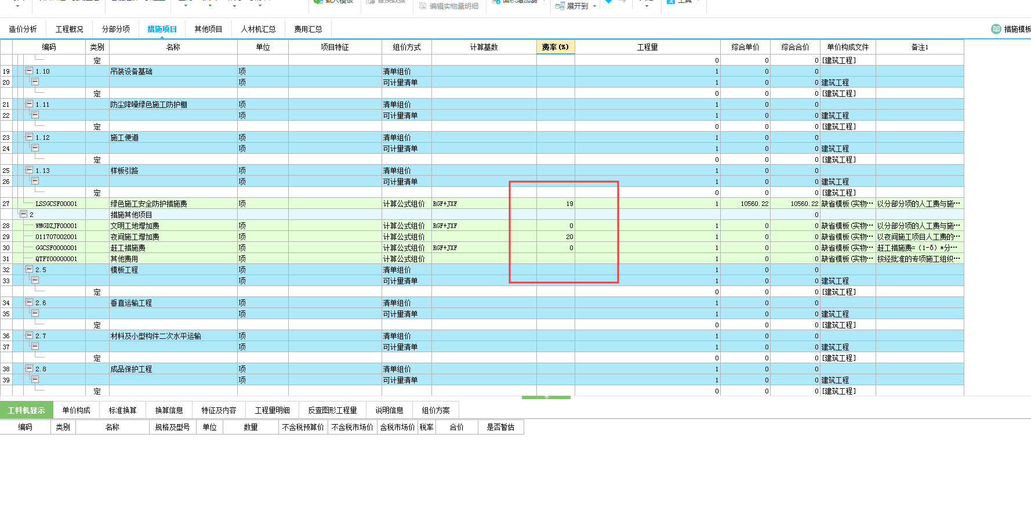Viewport: 1031px width, 510px height.
Task: Click the 项目特征 column header
Action: point(335,47)
